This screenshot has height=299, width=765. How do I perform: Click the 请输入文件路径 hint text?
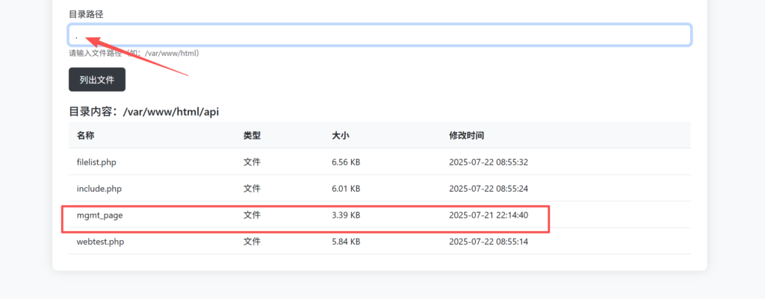134,54
